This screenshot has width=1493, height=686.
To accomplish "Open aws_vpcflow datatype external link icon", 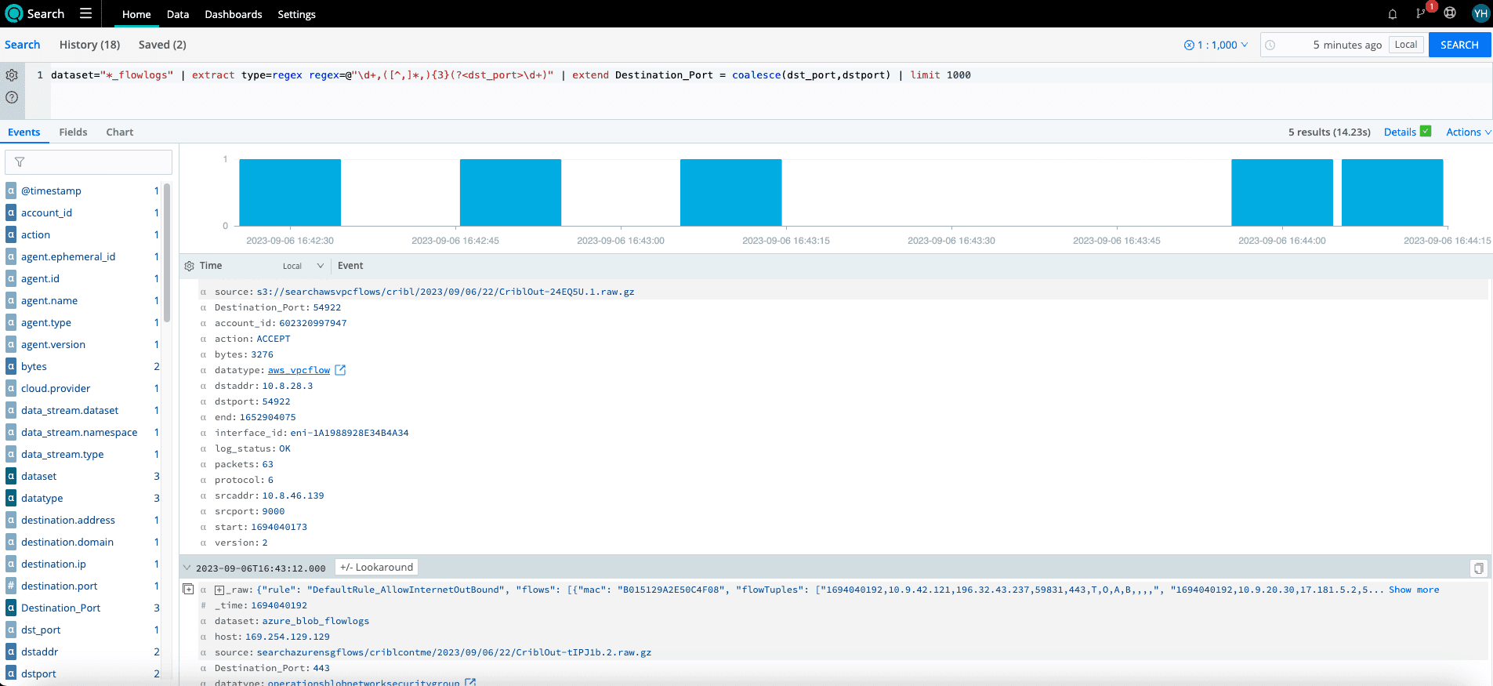I will [x=340, y=370].
